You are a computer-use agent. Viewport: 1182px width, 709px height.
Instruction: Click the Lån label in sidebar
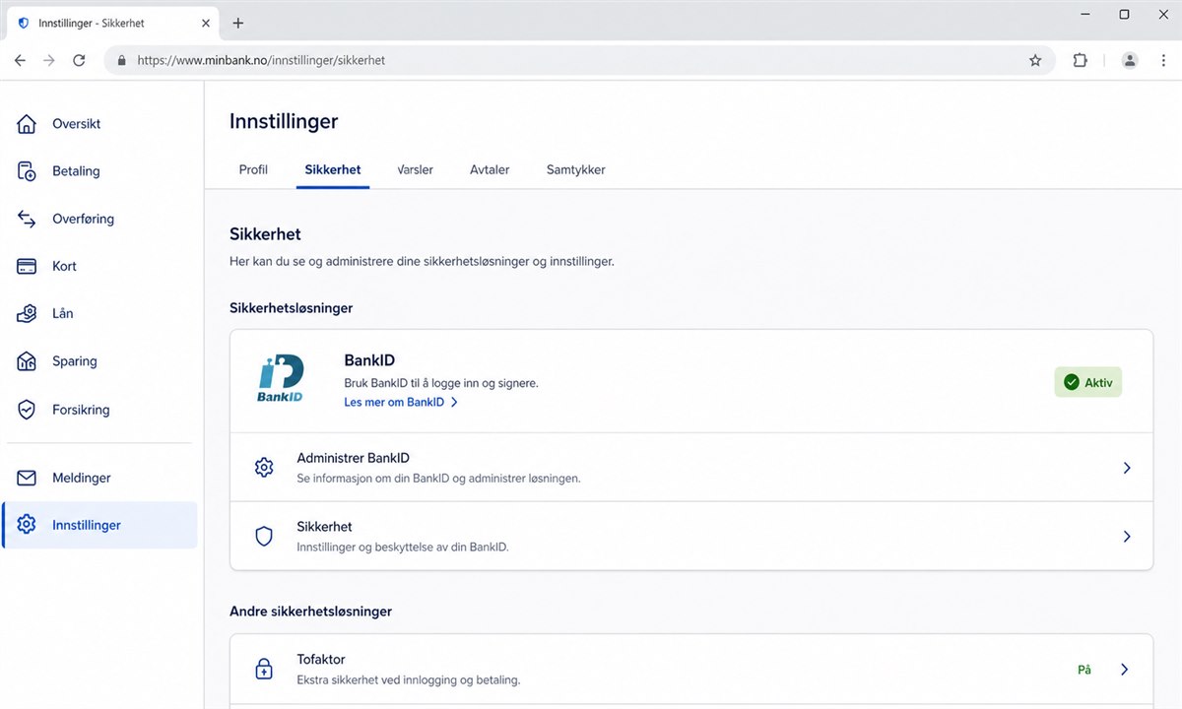point(63,313)
